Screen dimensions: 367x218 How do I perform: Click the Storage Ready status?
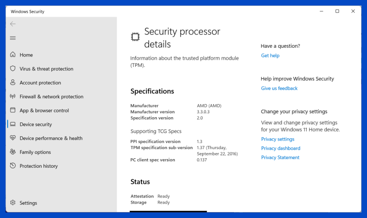point(163,202)
